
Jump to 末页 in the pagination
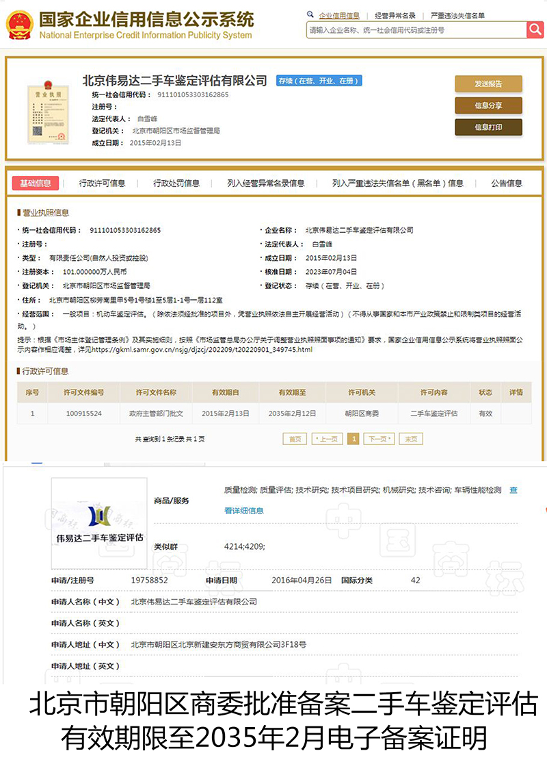(411, 439)
